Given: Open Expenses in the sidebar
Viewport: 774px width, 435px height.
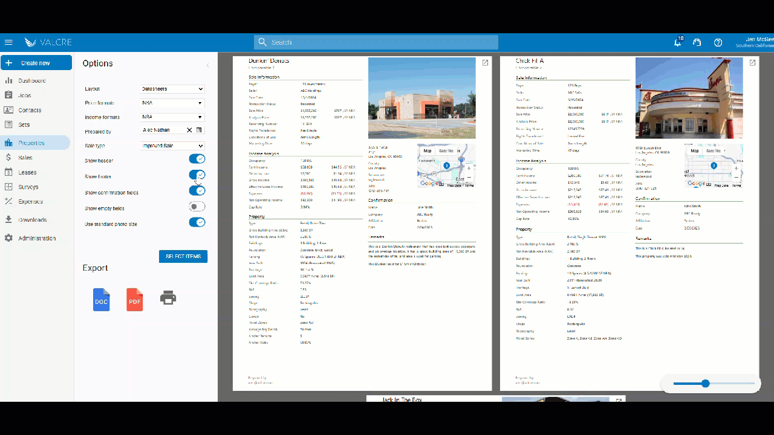Looking at the screenshot, I should 30,201.
